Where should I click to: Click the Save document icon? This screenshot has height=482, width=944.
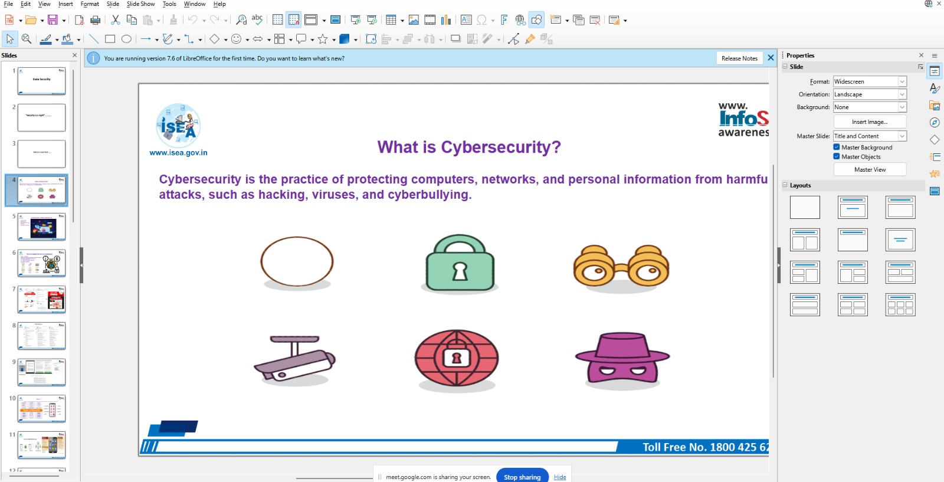click(53, 20)
